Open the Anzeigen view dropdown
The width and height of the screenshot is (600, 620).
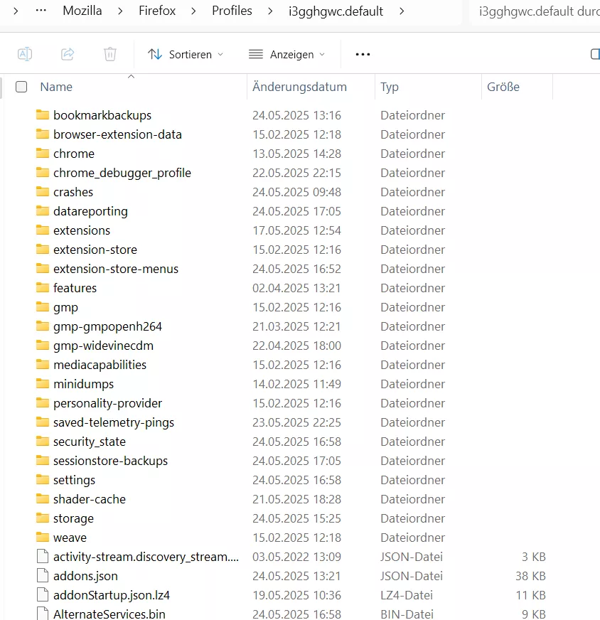pos(286,54)
